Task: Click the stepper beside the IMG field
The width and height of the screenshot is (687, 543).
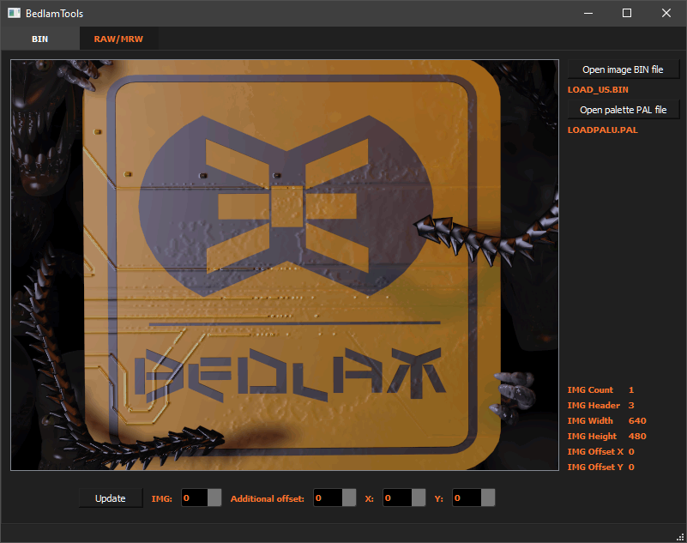Action: 214,498
